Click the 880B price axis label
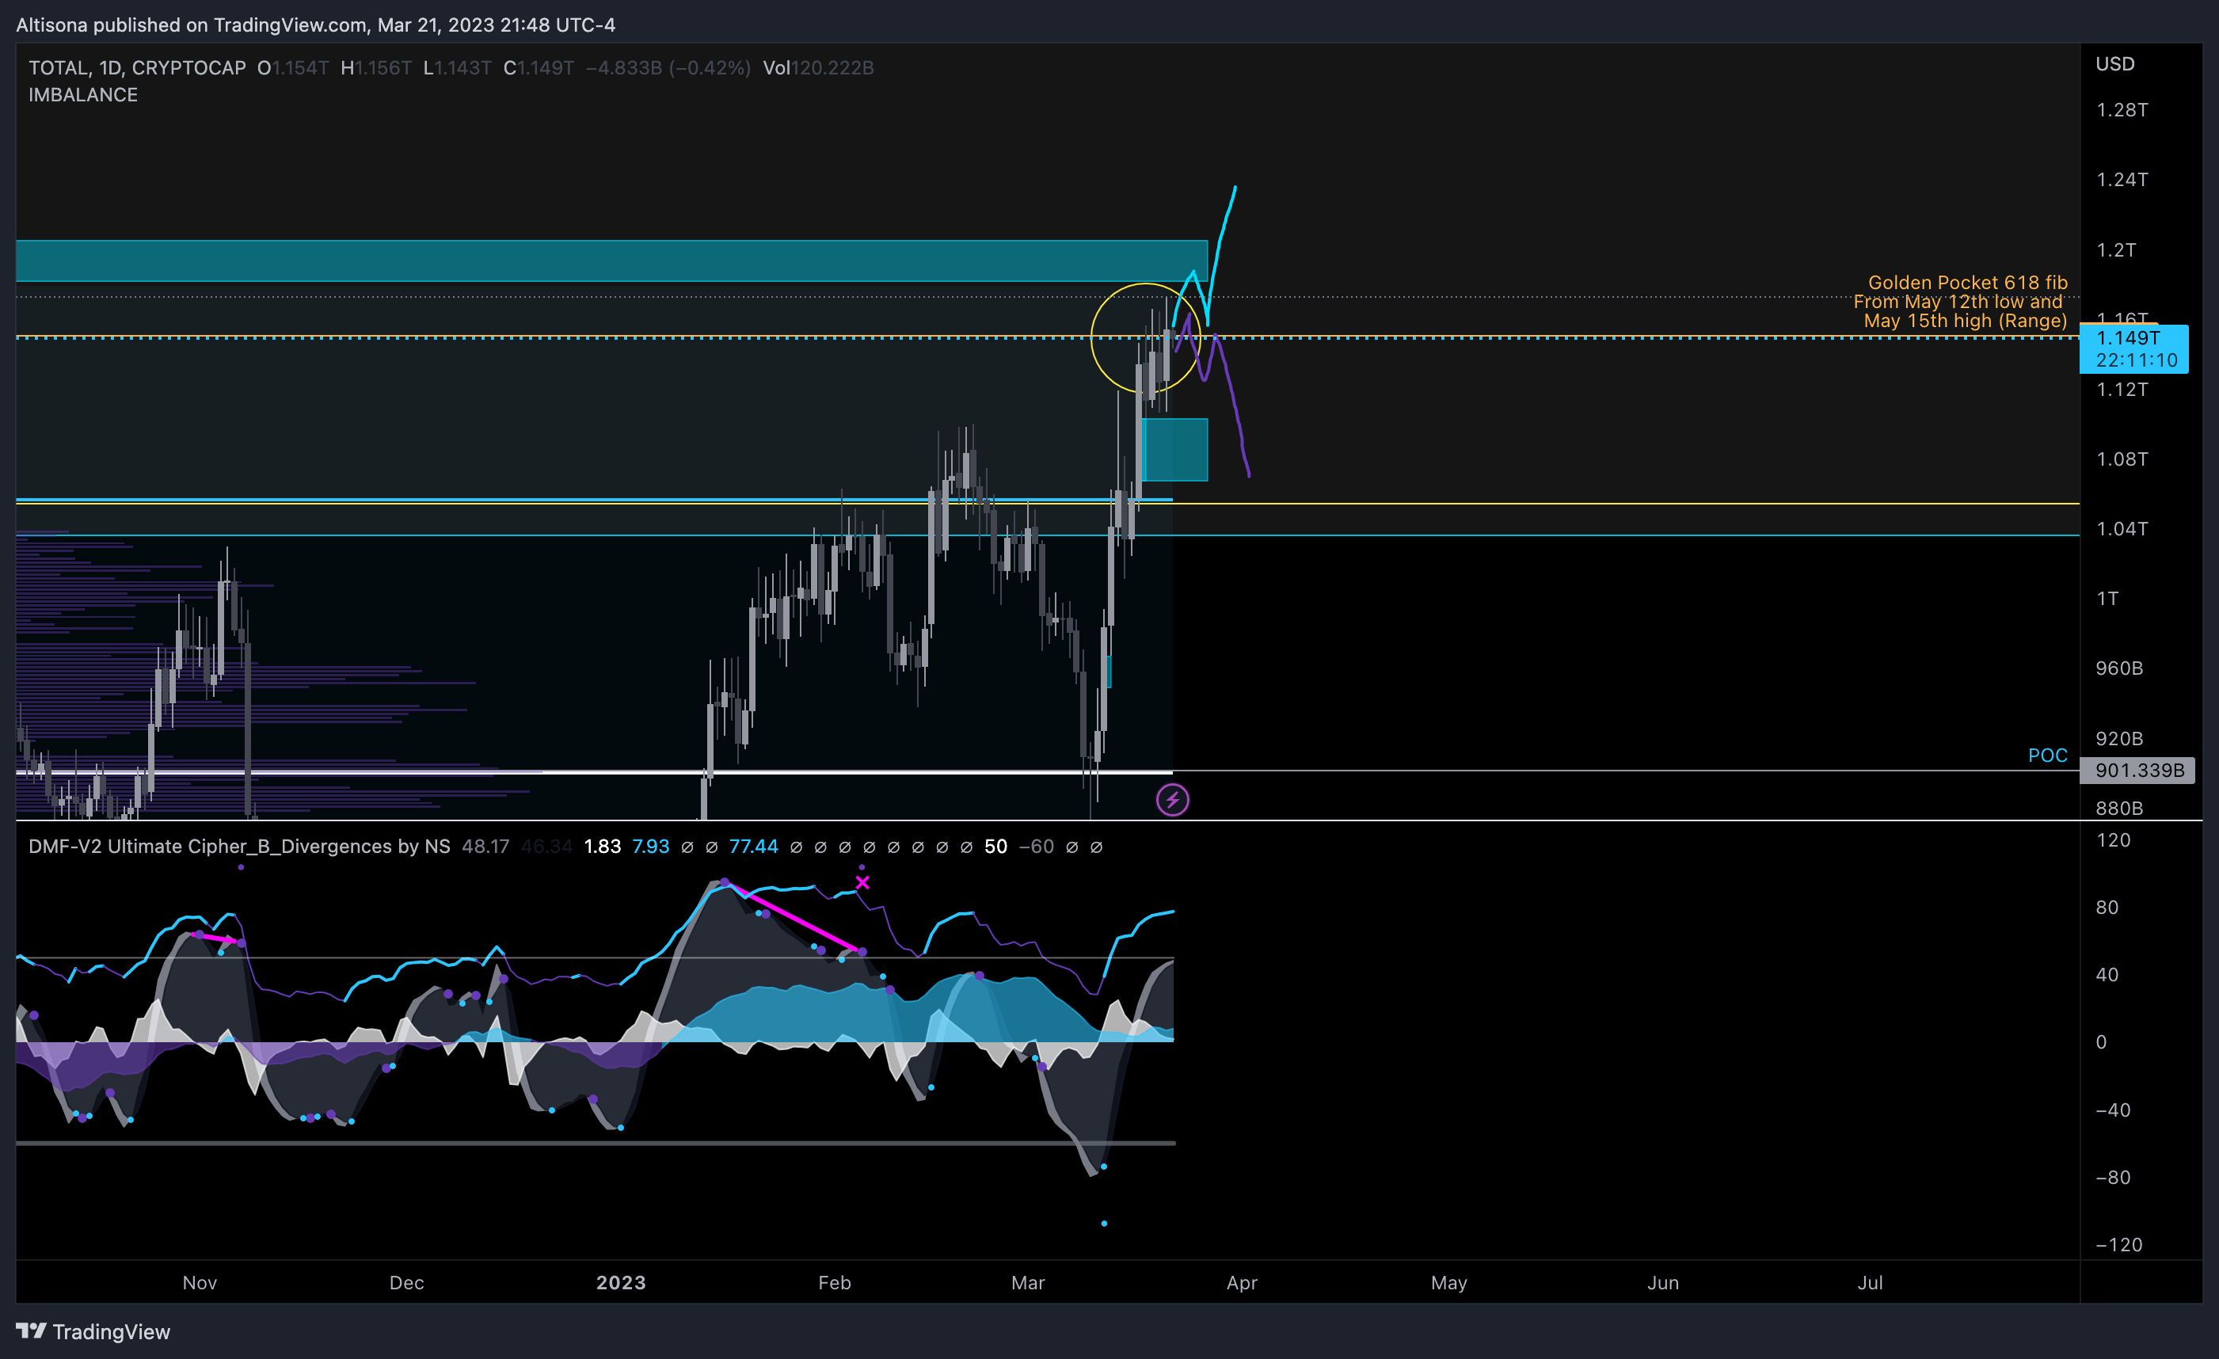The height and width of the screenshot is (1359, 2219). (2119, 808)
